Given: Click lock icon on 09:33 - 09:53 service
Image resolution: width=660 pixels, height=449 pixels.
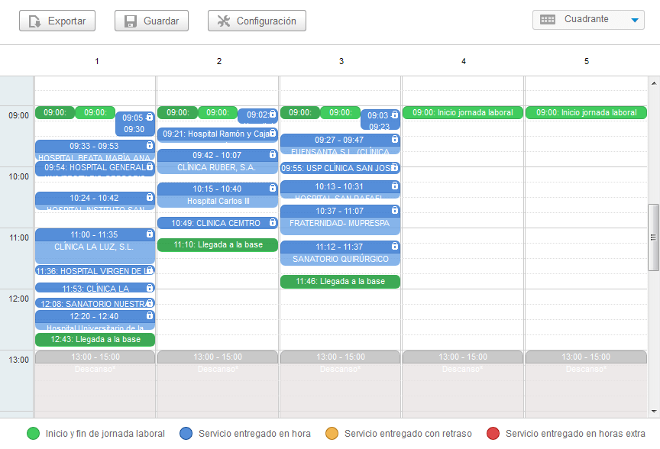Looking at the screenshot, I should 150,145.
